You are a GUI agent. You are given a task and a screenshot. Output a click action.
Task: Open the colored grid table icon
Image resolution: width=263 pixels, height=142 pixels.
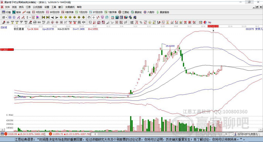(201, 23)
